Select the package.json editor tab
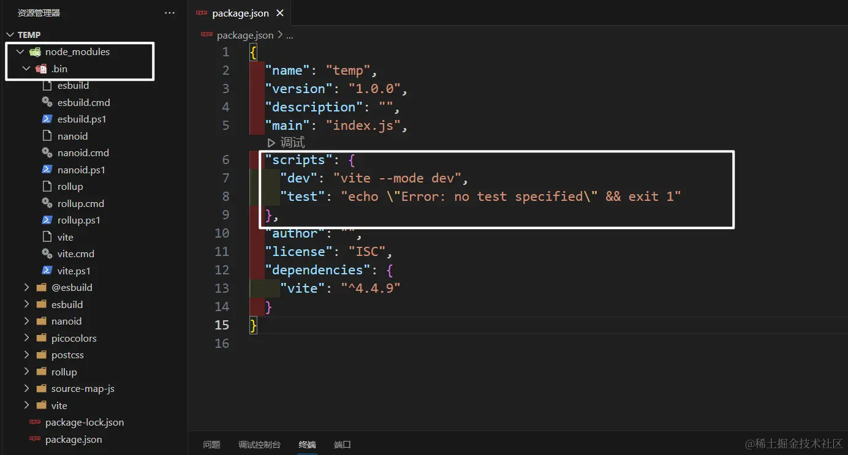 [x=240, y=13]
